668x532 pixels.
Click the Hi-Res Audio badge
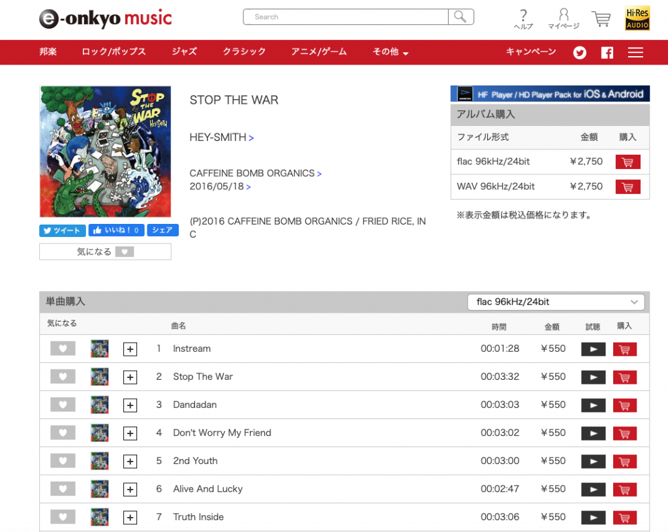tap(637, 18)
